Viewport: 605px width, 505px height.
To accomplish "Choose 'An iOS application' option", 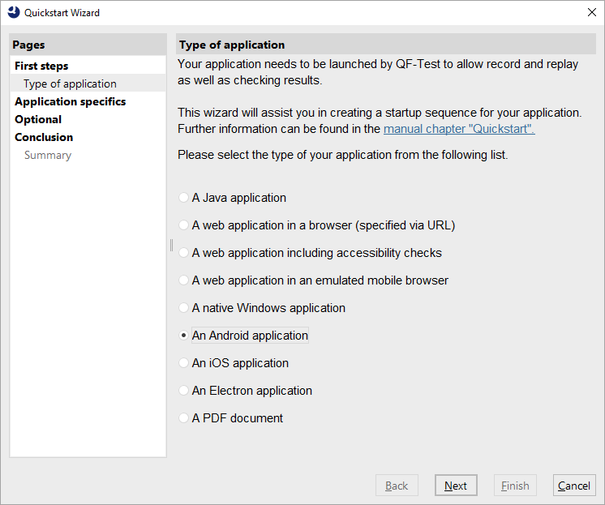I will point(184,363).
